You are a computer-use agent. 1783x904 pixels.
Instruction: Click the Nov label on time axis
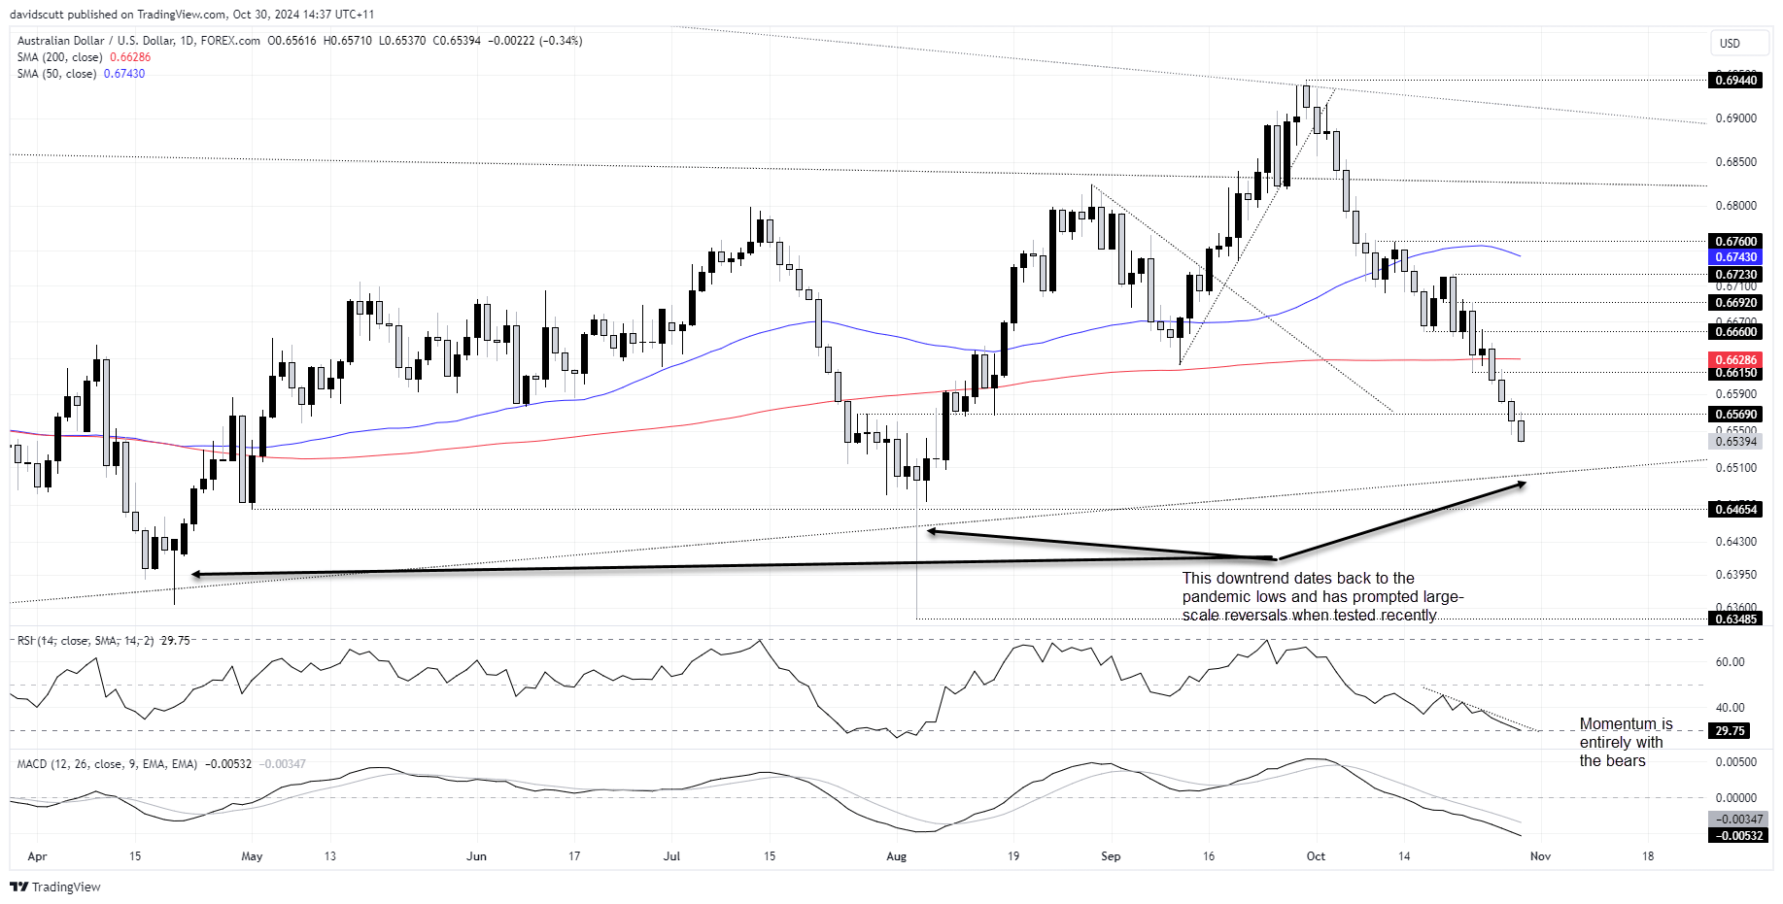pos(1540,856)
